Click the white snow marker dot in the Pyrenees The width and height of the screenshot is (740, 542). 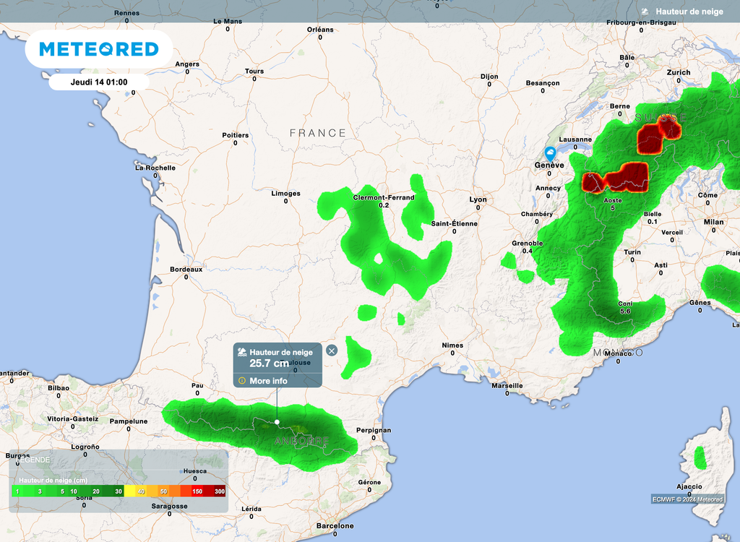[277, 421]
